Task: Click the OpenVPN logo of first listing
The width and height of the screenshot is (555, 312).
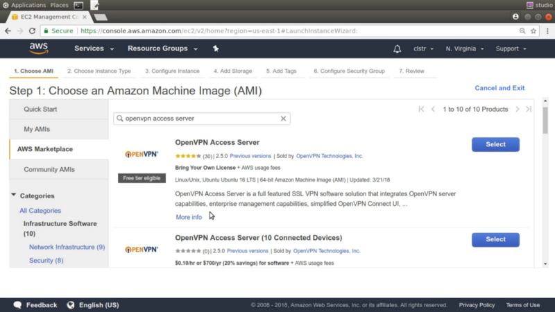Action: (142, 154)
